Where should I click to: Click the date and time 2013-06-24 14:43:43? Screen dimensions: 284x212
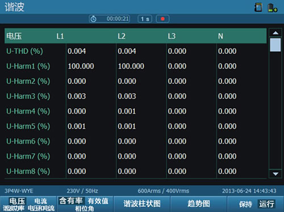tap(249, 191)
